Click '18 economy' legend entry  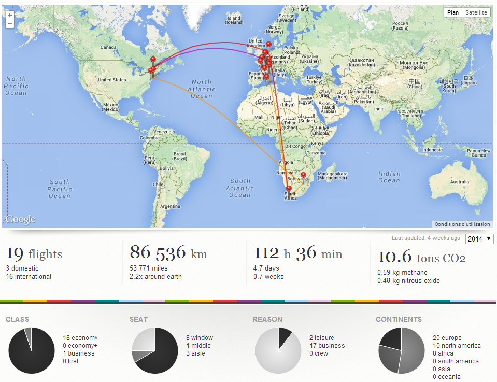pyautogui.click(x=80, y=338)
